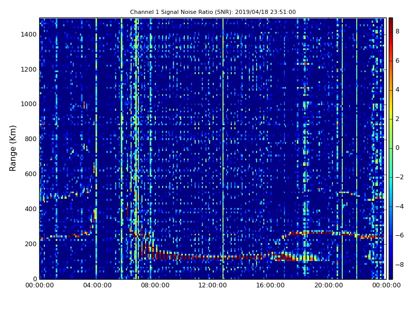This screenshot has width=413, height=309.
Task: Click the 200 range tick label
Action: [x=31, y=244]
